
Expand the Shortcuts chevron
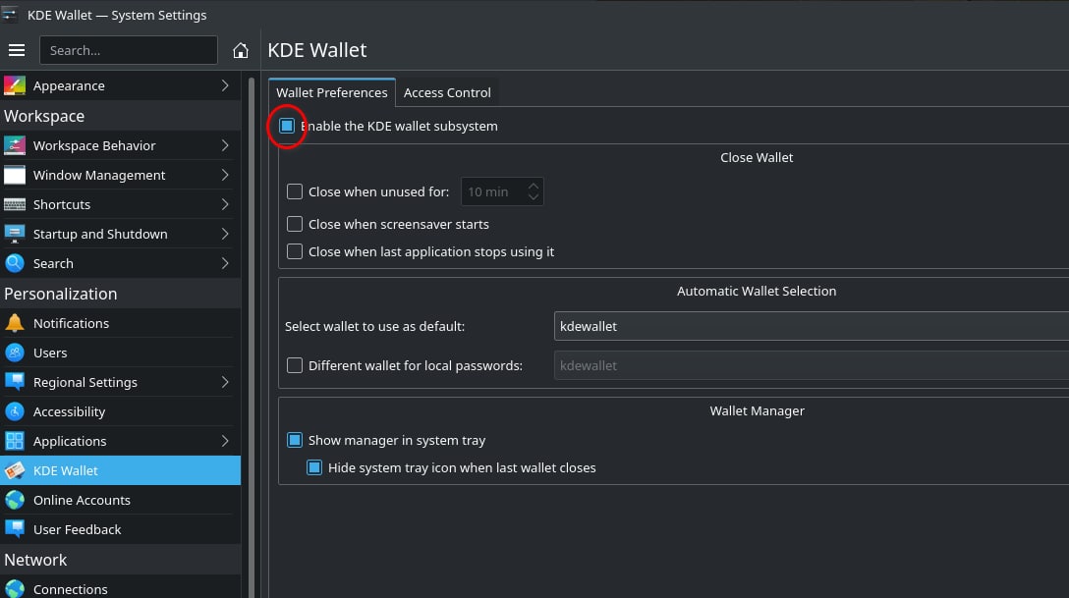point(225,204)
